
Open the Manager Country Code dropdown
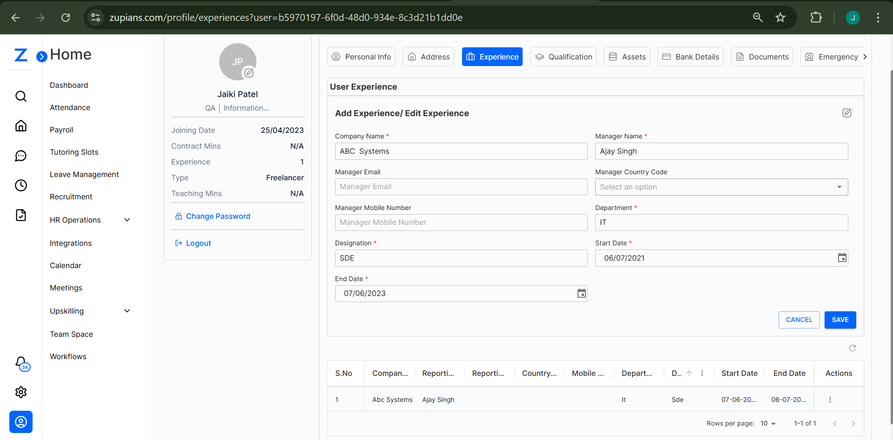(721, 187)
